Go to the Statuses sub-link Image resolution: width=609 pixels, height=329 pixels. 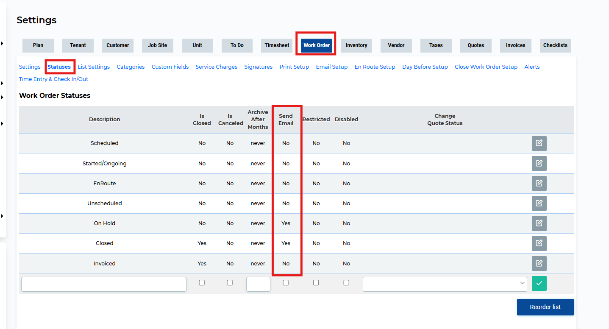(x=59, y=67)
